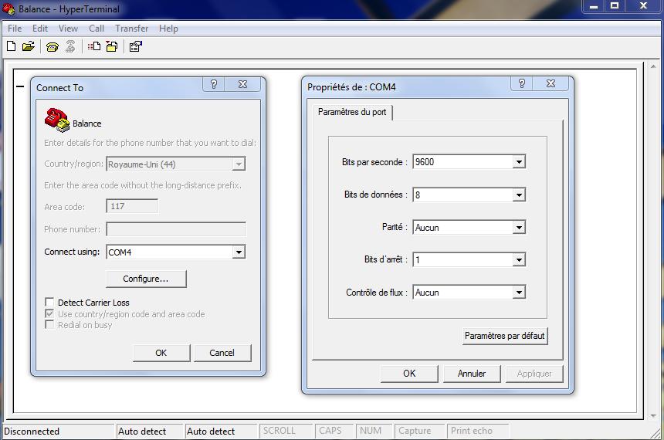Click the Open folder toolbar icon
The height and width of the screenshot is (440, 664).
tap(29, 46)
